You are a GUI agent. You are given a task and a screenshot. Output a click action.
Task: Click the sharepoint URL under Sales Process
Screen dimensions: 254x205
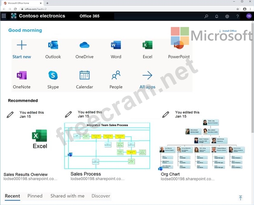(97, 179)
